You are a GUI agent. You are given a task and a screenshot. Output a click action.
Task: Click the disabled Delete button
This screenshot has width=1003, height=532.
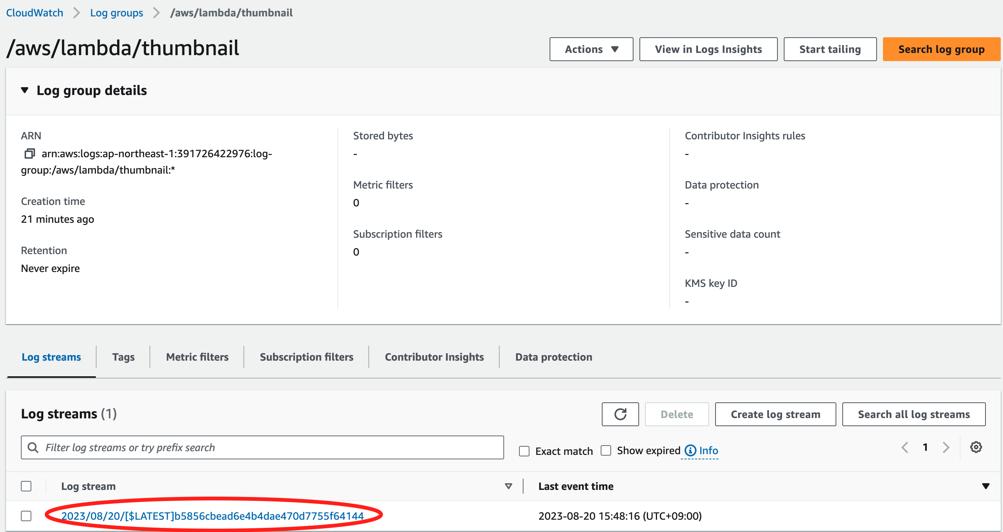point(677,414)
